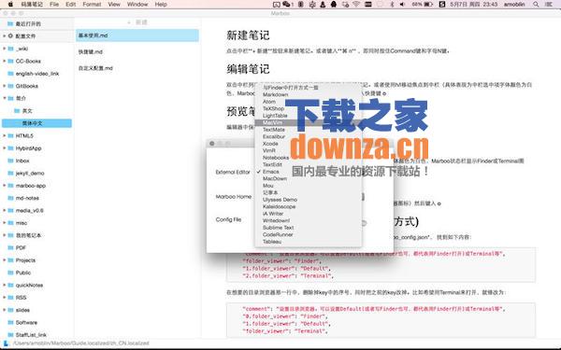Collapse the 简介 folder arrow
This screenshot has width=561, height=350.
pyautogui.click(x=5, y=98)
